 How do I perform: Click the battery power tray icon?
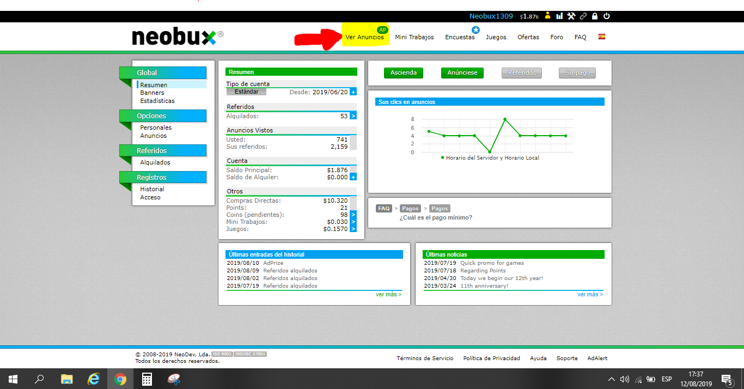[651, 379]
